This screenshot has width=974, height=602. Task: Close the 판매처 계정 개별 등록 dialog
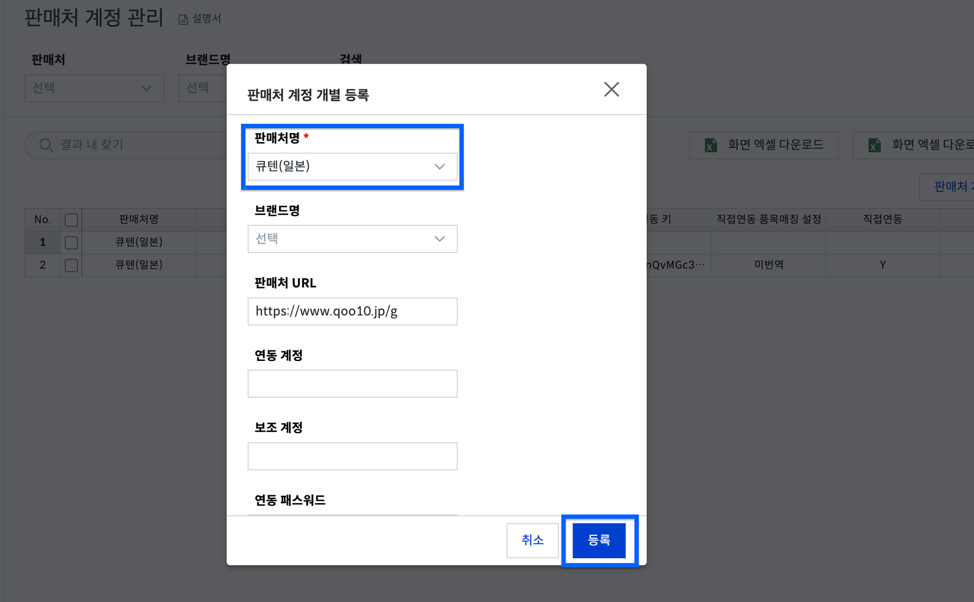611,89
